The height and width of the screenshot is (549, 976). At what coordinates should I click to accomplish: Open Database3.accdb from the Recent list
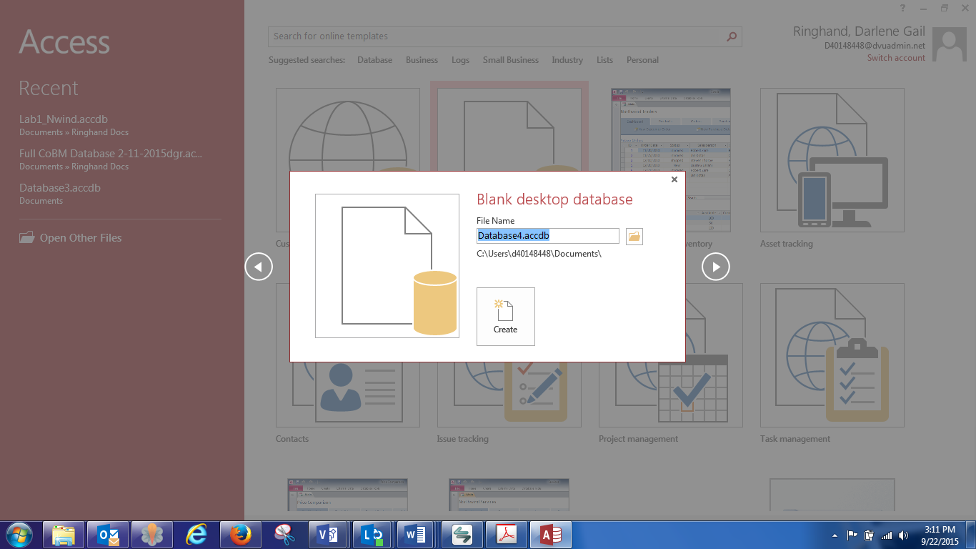[60, 188]
